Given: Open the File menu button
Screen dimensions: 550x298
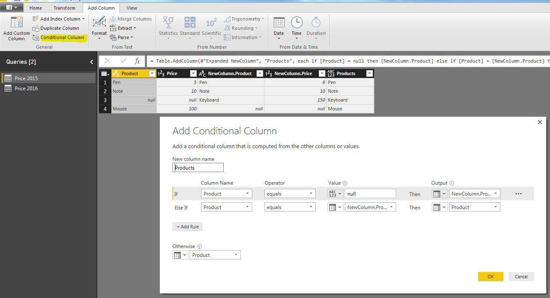Looking at the screenshot, I should pos(11,8).
